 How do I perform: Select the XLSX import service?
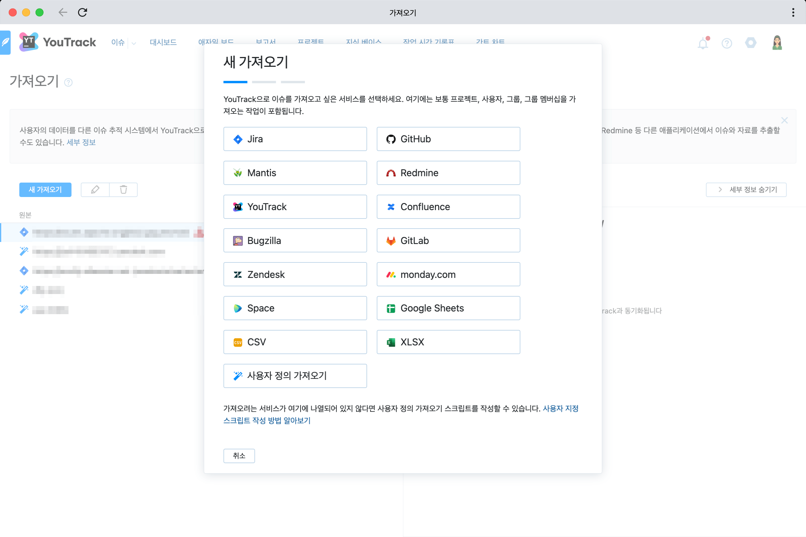(x=448, y=342)
